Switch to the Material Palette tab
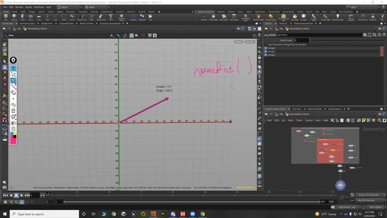The width and height of the screenshot is (387, 218). 314,109
